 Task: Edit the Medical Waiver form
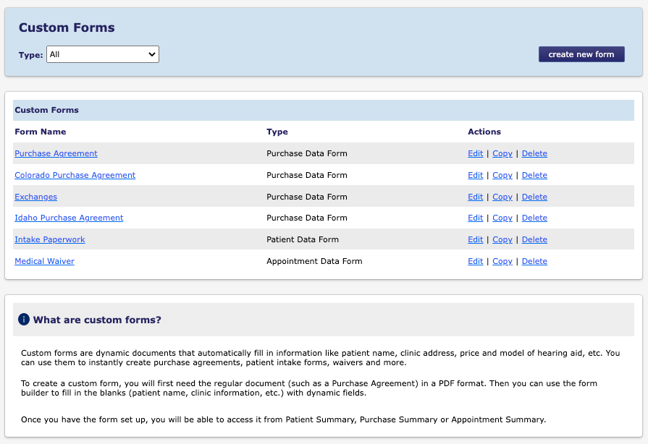(x=475, y=261)
